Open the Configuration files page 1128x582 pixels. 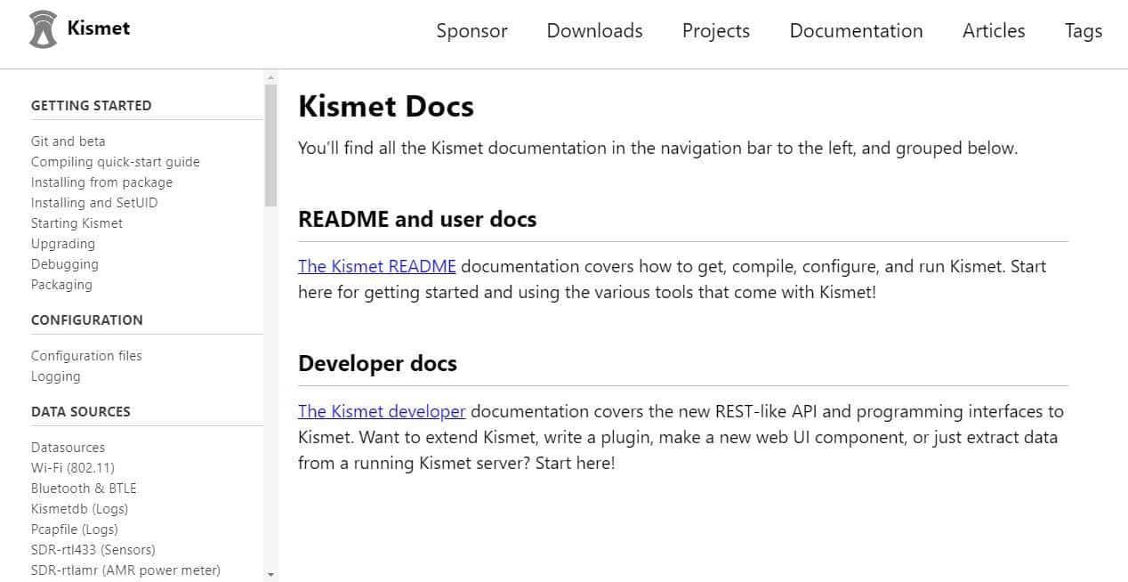86,355
